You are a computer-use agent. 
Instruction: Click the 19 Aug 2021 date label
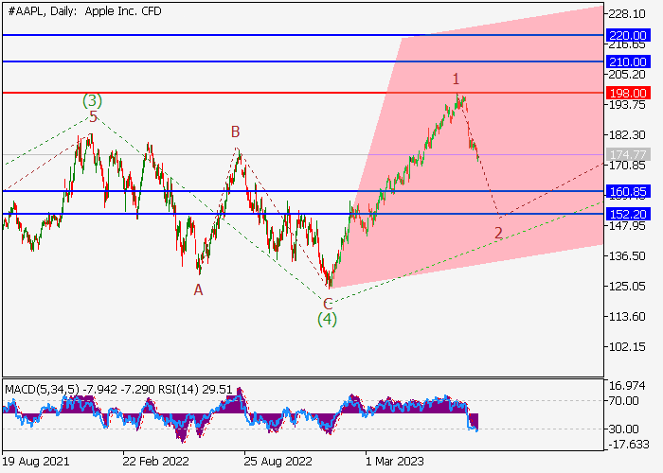[x=36, y=461]
